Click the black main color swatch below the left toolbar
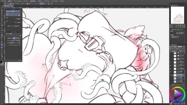 point(1,62)
